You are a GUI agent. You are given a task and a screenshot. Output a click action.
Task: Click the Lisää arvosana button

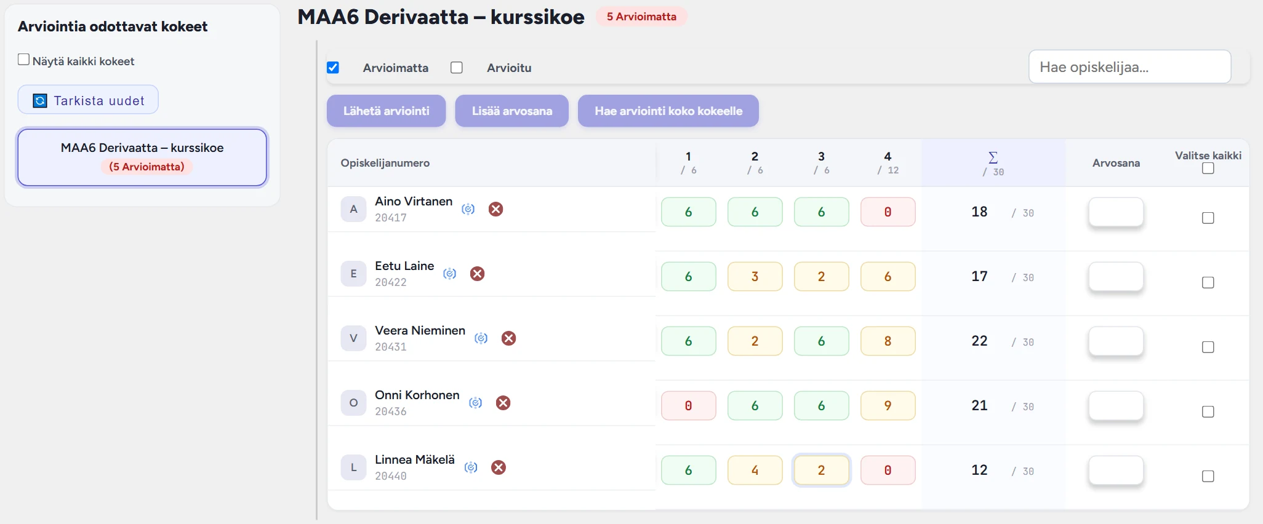pos(512,111)
